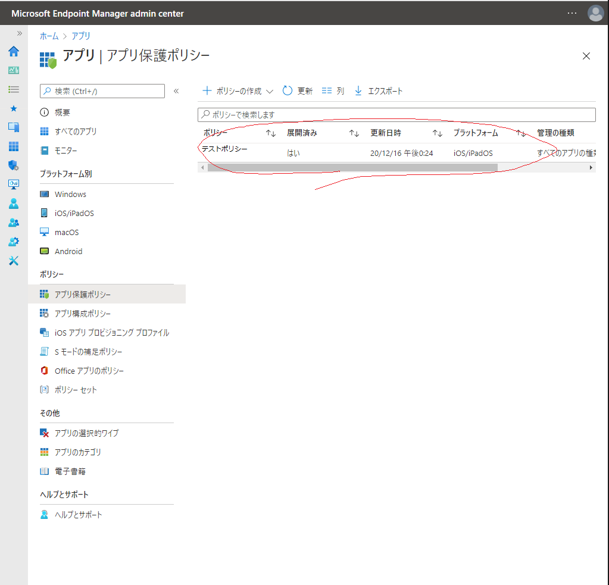The height and width of the screenshot is (585, 609).
Task: Open ヘルプとサポート menu item with person icon
Action: [71, 514]
